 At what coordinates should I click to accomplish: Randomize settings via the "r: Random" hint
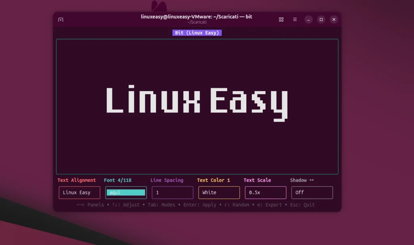click(x=238, y=205)
